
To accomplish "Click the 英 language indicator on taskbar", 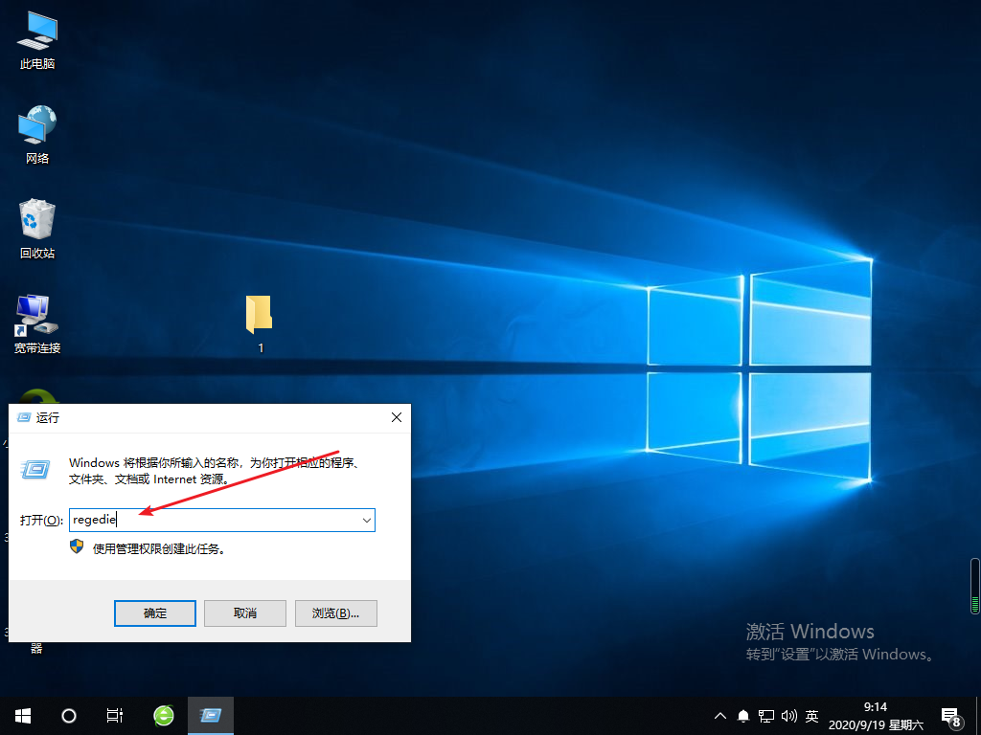I will click(810, 715).
